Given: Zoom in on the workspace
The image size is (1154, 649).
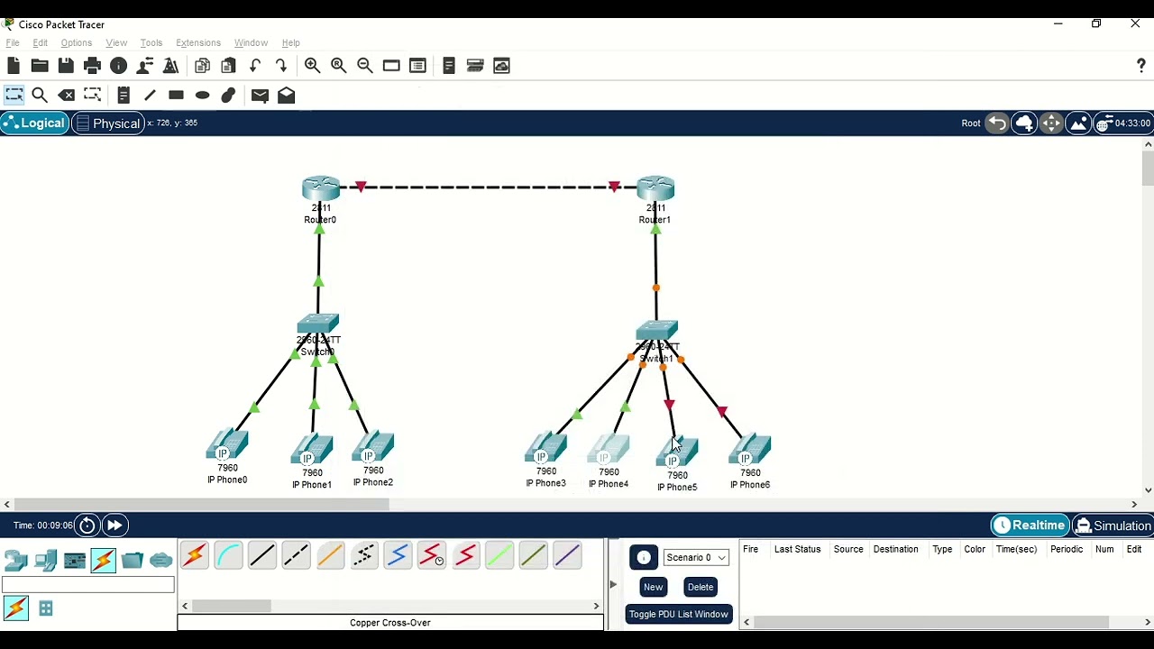Looking at the screenshot, I should tap(312, 66).
